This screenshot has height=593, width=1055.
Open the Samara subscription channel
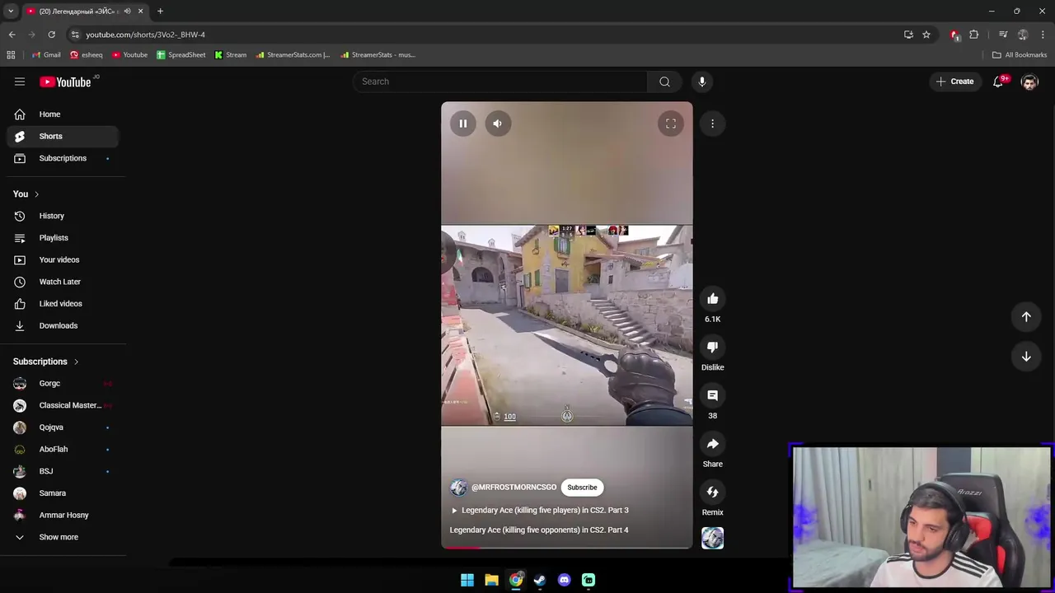pos(63,493)
